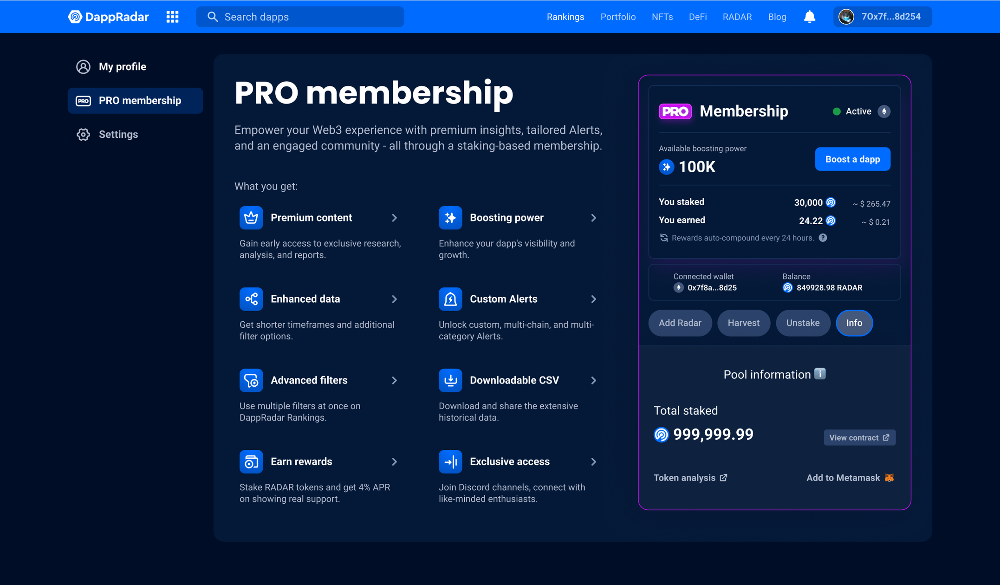Image resolution: width=1000 pixels, height=585 pixels.
Task: Open Rankings in the top navigation
Action: [x=565, y=17]
